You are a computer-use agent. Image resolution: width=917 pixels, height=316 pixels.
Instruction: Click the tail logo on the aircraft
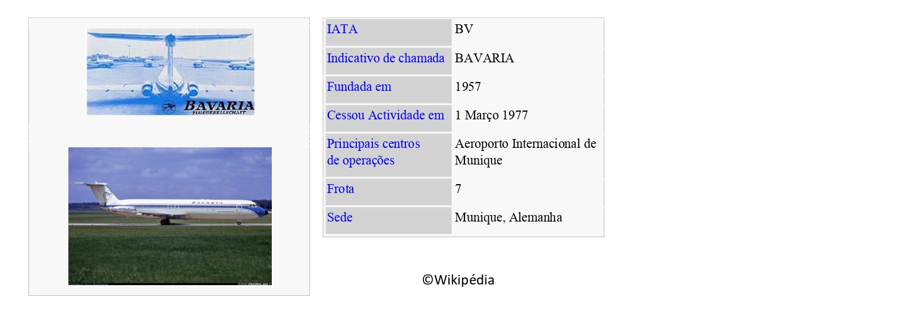(x=107, y=194)
